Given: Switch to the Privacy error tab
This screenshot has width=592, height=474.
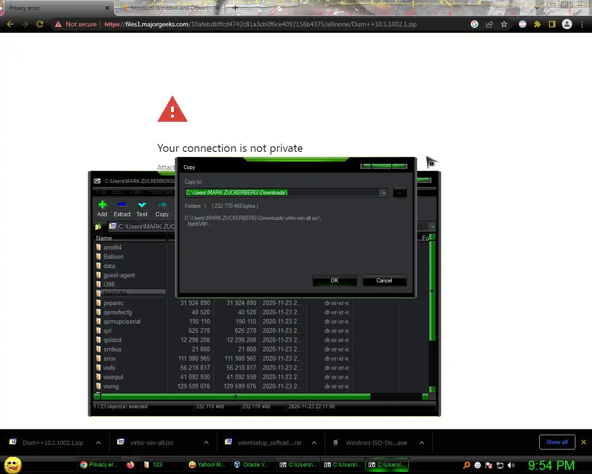Looking at the screenshot, I should point(56,8).
